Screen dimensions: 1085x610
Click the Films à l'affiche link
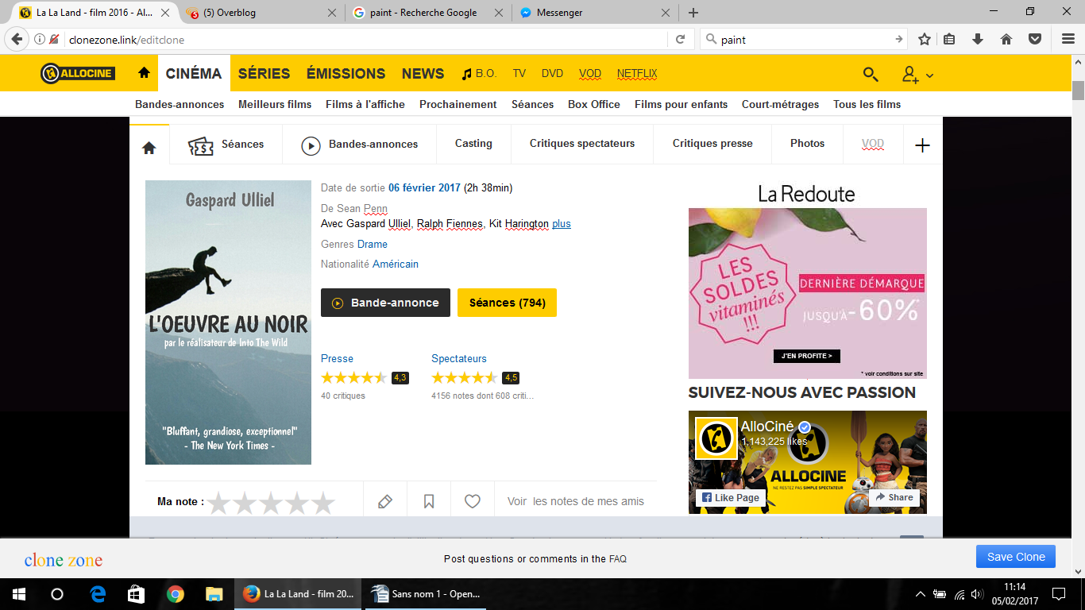click(x=365, y=104)
